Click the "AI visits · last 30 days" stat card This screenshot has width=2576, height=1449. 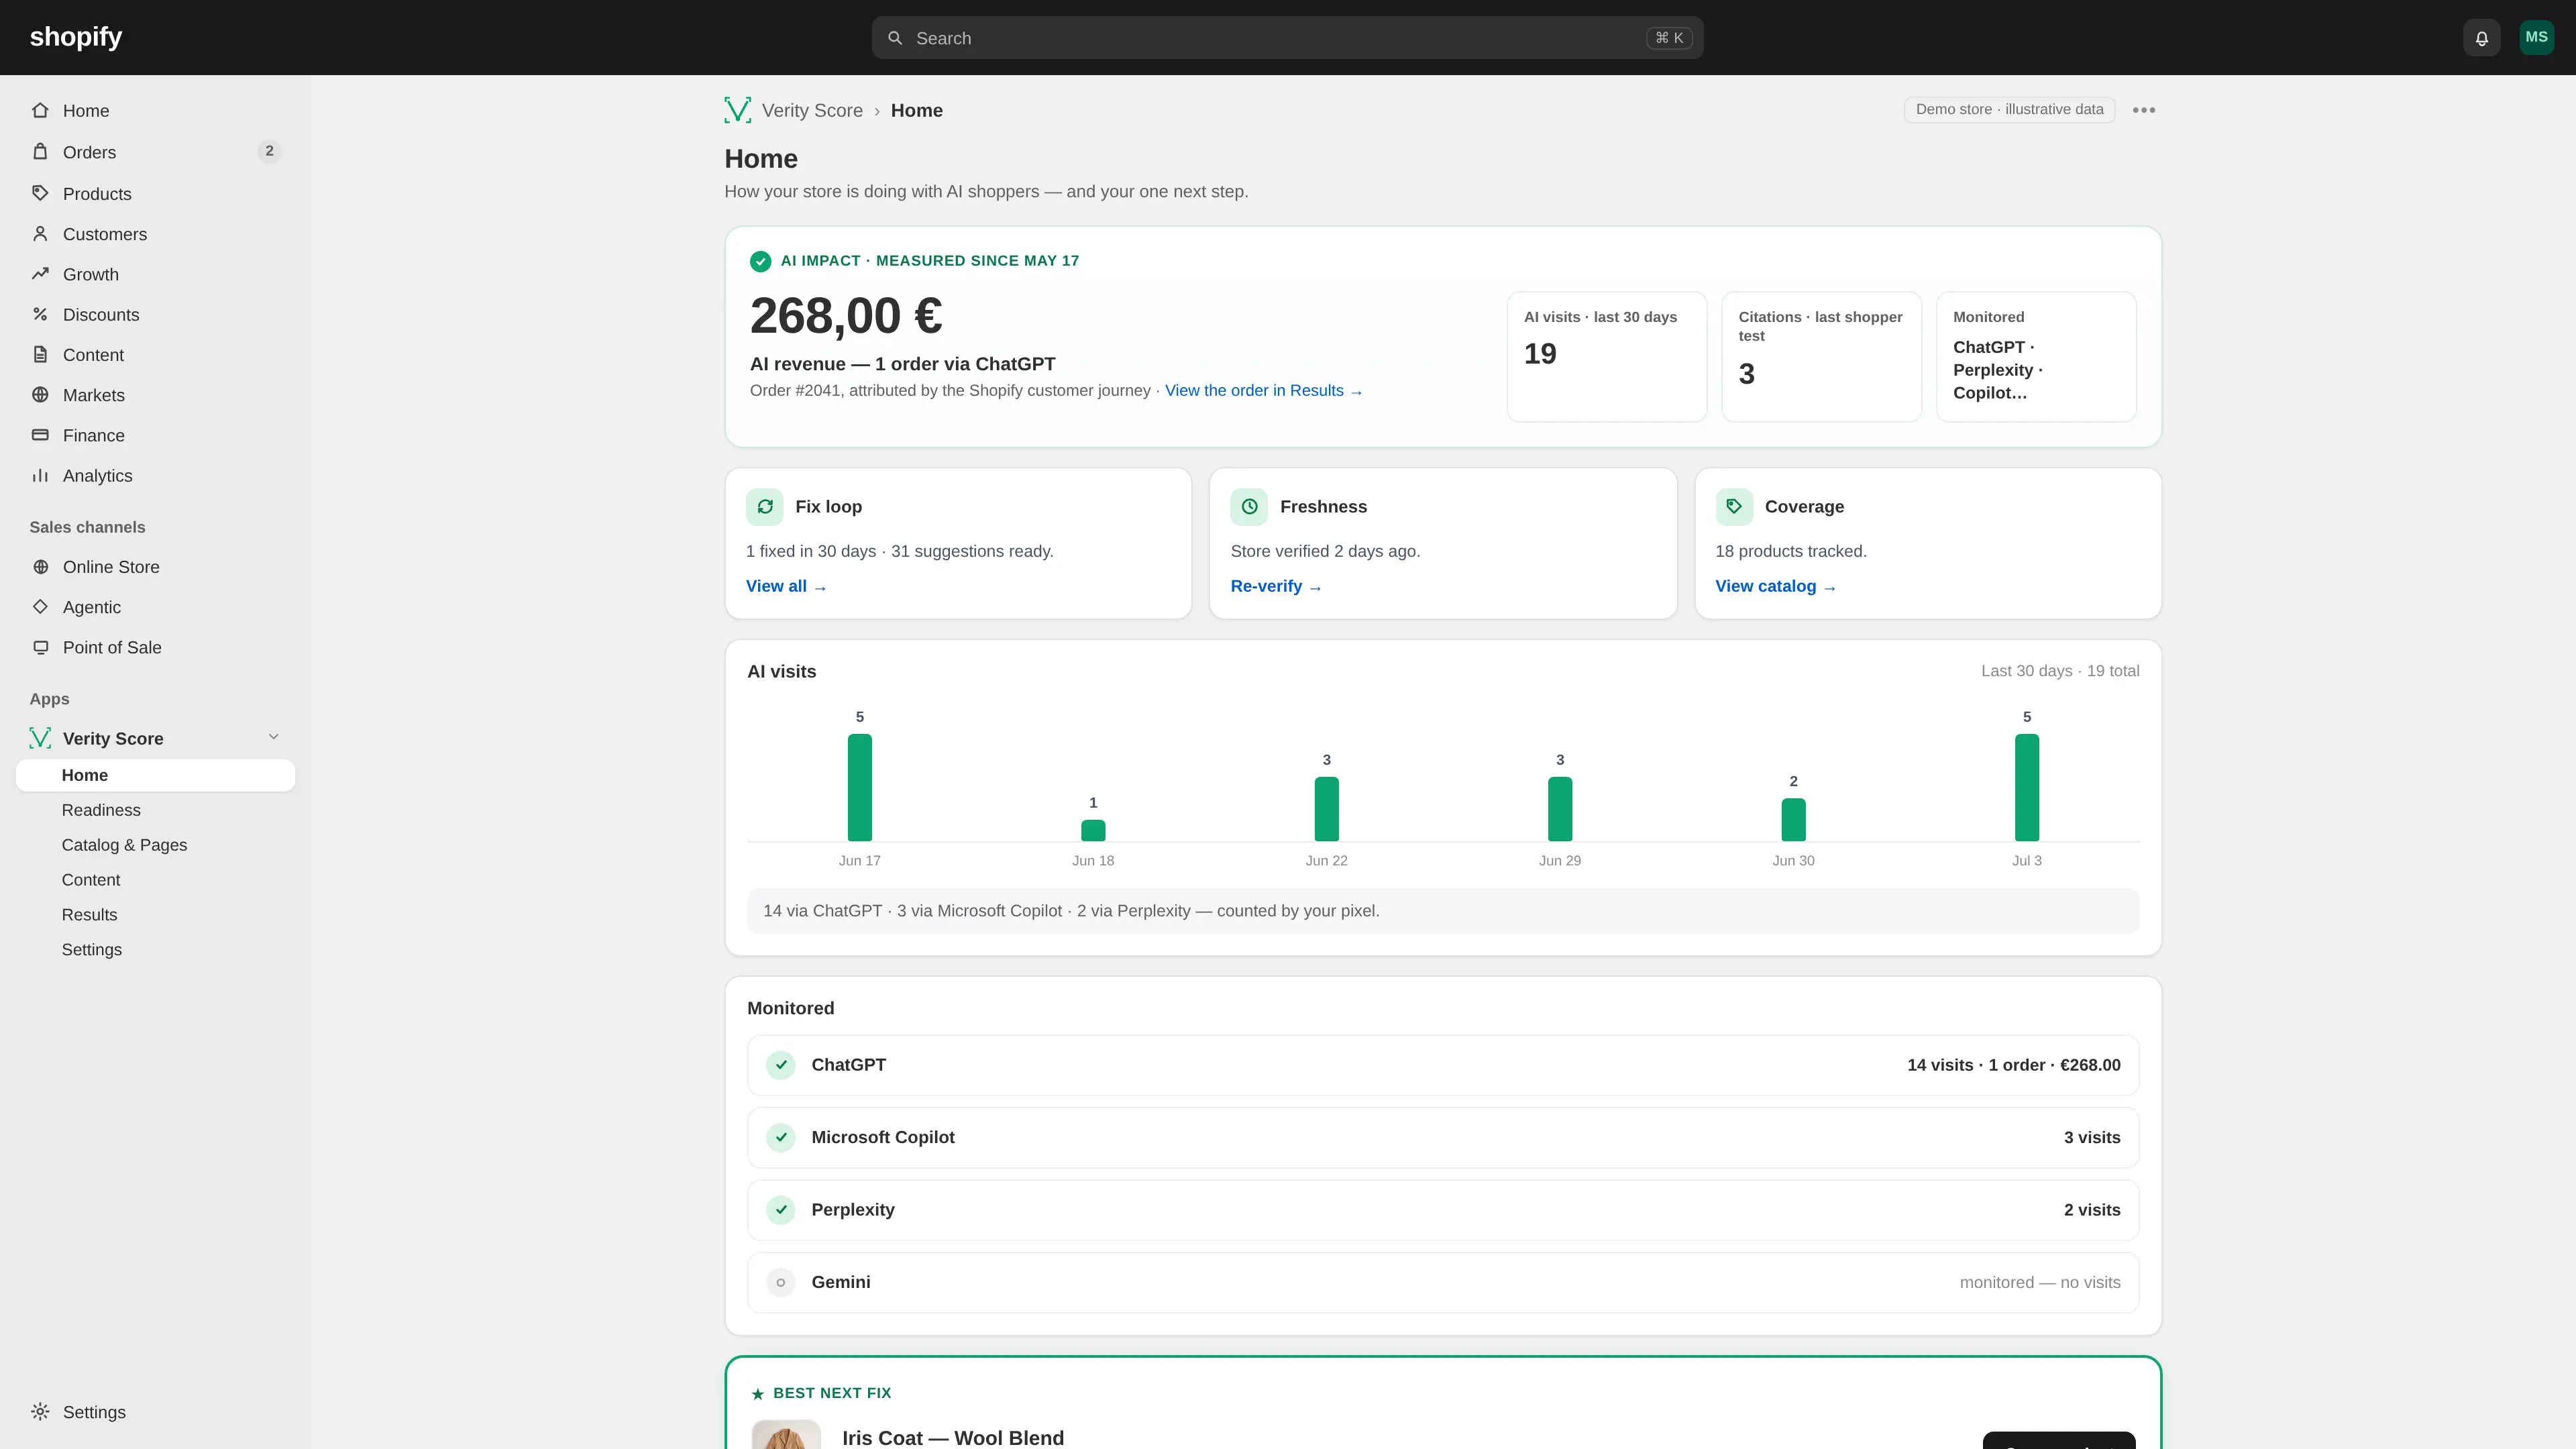[1607, 357]
